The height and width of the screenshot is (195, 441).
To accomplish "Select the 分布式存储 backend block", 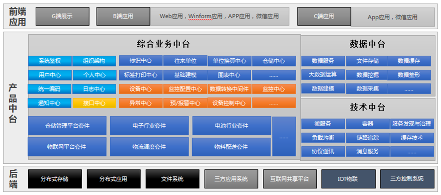I will [55, 179].
